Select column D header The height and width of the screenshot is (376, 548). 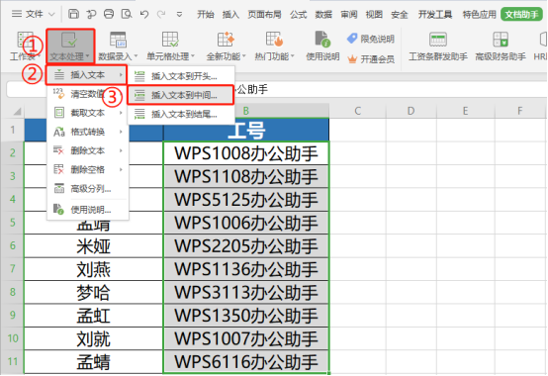(411, 111)
